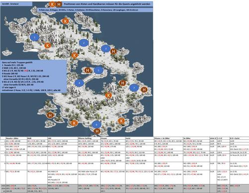The image size is (249, 193).
Task: Click the K crate marker between camps 1 and 2
Action: pos(75,55)
